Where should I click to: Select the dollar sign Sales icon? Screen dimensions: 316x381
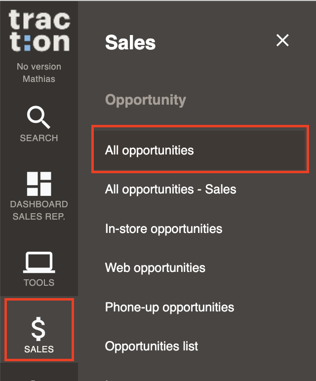tap(39, 329)
